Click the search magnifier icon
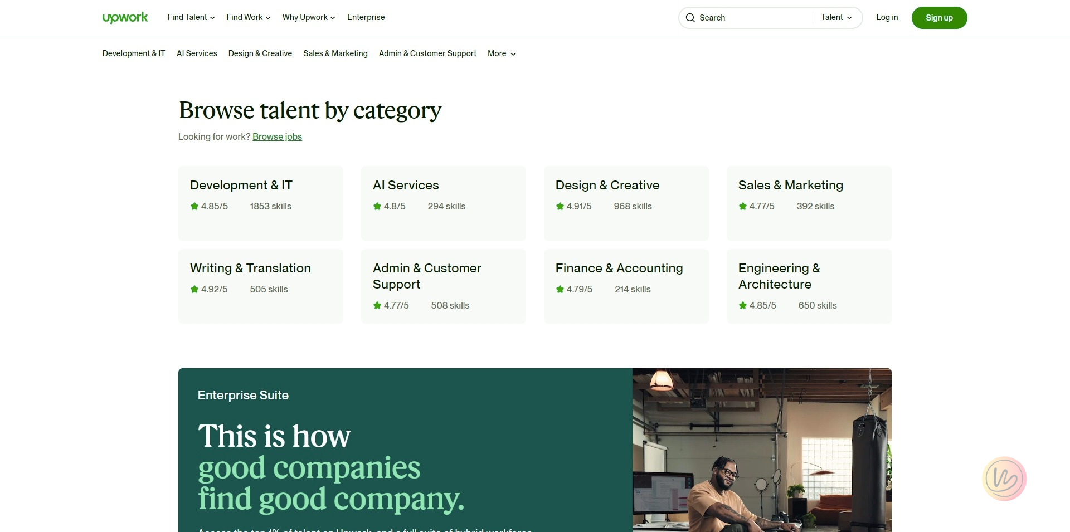Viewport: 1070px width, 532px height. tap(690, 18)
